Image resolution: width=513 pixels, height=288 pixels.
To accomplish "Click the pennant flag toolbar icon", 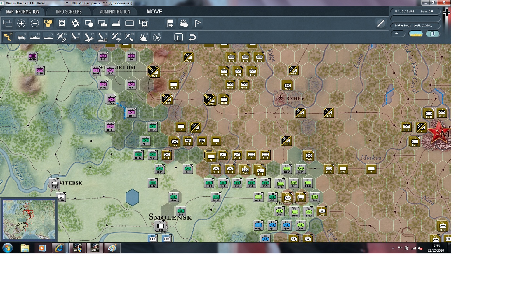I will click(x=198, y=23).
